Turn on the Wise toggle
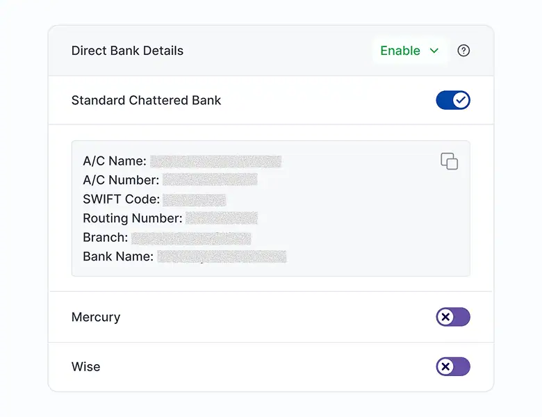542x417 pixels. [x=453, y=366]
